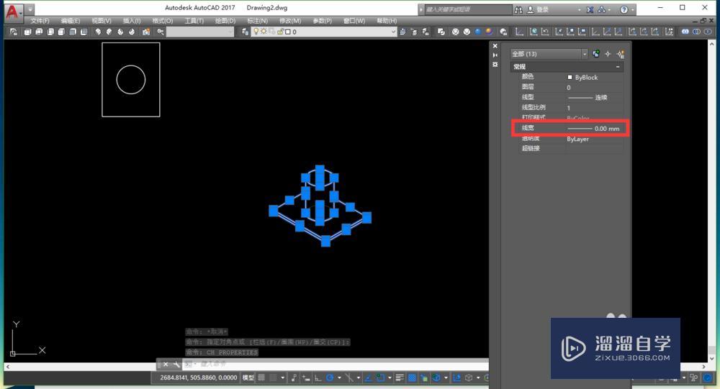Image resolution: width=720 pixels, height=389 pixels.
Task: Expand the layer list dropdown arrow
Action: click(x=393, y=32)
